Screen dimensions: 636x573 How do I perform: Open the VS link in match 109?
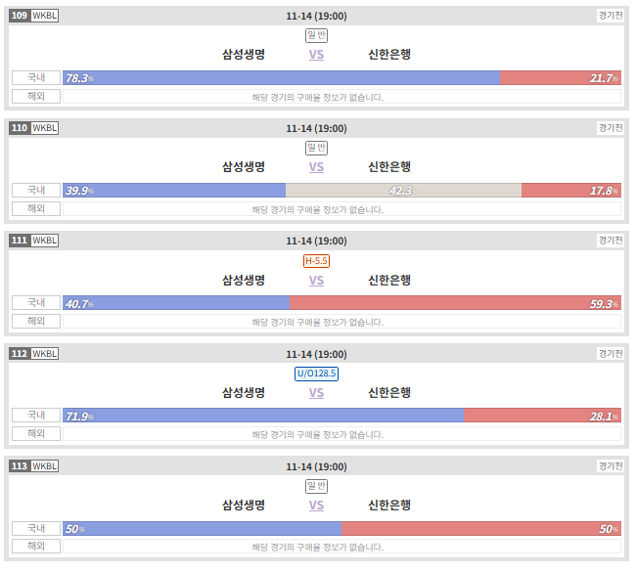[316, 55]
